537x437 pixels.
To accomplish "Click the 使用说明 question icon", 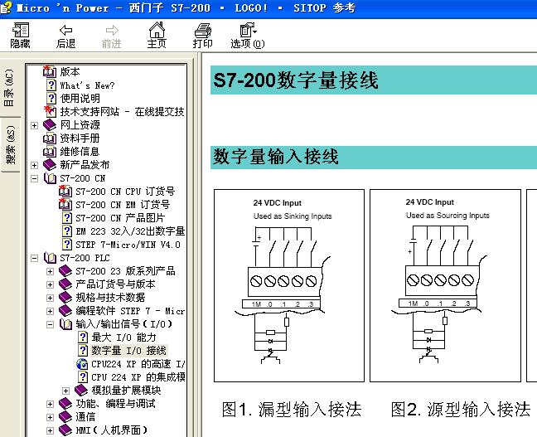I will [x=51, y=99].
